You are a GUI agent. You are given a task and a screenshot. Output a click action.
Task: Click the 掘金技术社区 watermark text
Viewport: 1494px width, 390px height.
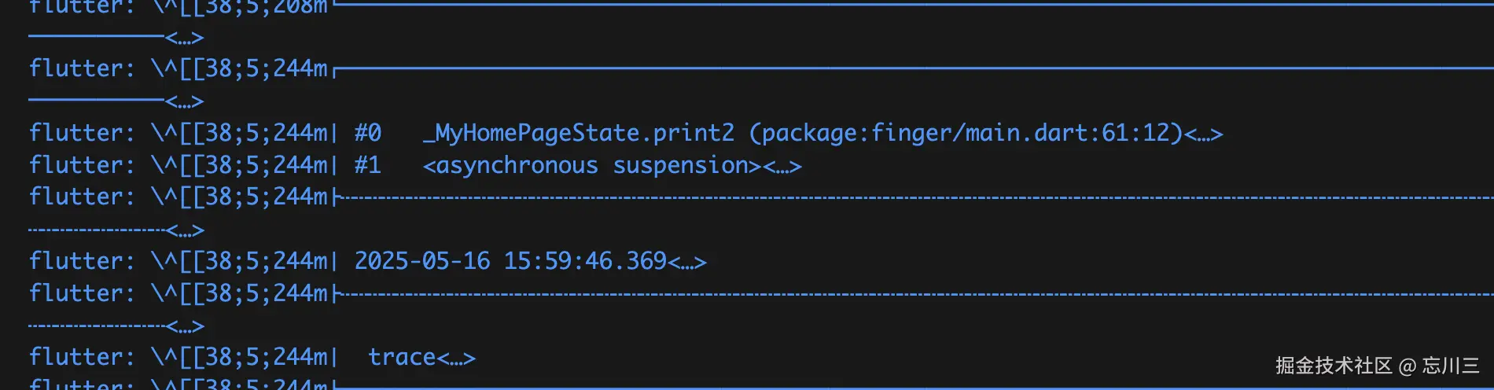click(1333, 366)
